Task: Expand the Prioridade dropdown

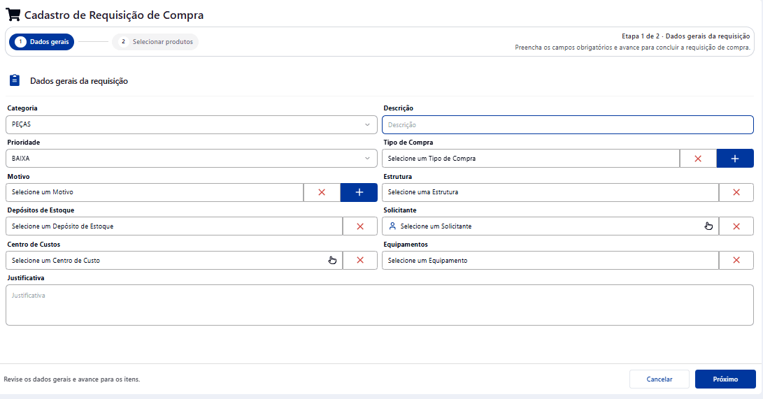Action: tap(191, 159)
